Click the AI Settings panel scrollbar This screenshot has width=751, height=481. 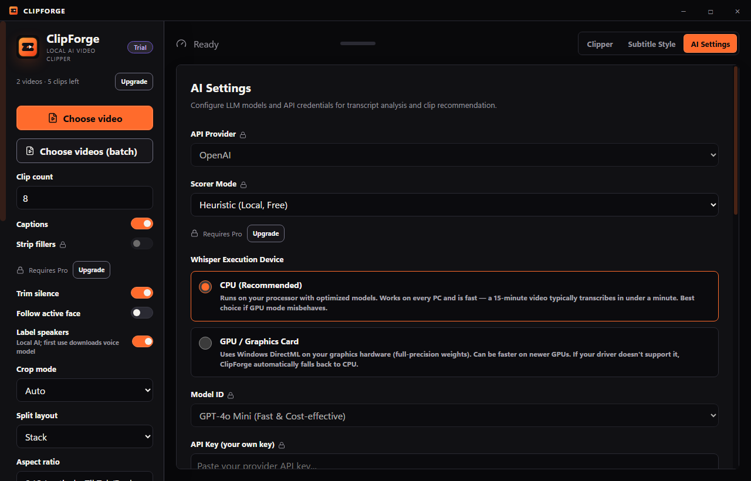[x=736, y=140]
